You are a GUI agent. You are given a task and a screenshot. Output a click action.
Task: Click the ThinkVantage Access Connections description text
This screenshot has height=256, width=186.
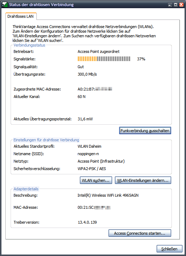tap(84, 34)
